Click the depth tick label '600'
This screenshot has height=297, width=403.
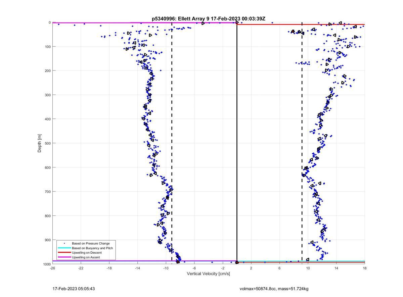[48, 167]
